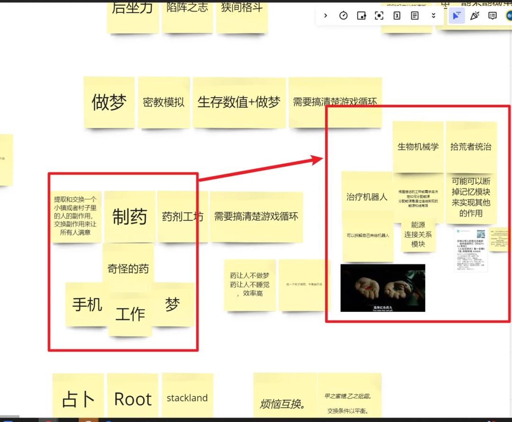Open the timer tool
The image size is (512, 422).
[343, 15]
